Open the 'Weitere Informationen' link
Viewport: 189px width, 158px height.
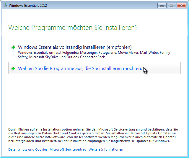(106, 149)
